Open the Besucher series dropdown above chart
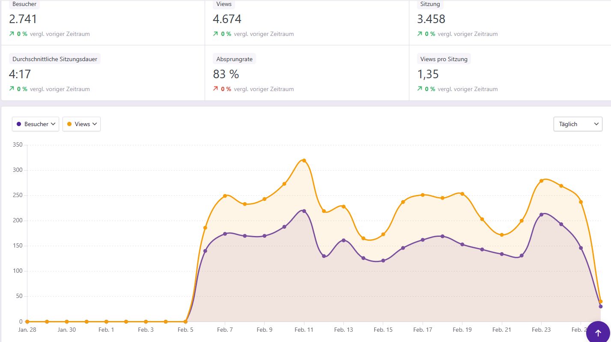Screen dimensions: 611x342 tap(36, 124)
